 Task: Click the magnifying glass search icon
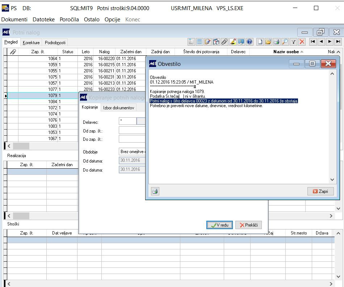point(285,42)
